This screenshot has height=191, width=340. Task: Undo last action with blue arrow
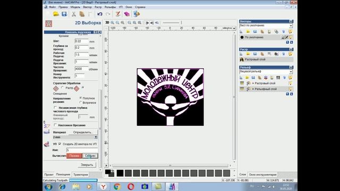100,14
